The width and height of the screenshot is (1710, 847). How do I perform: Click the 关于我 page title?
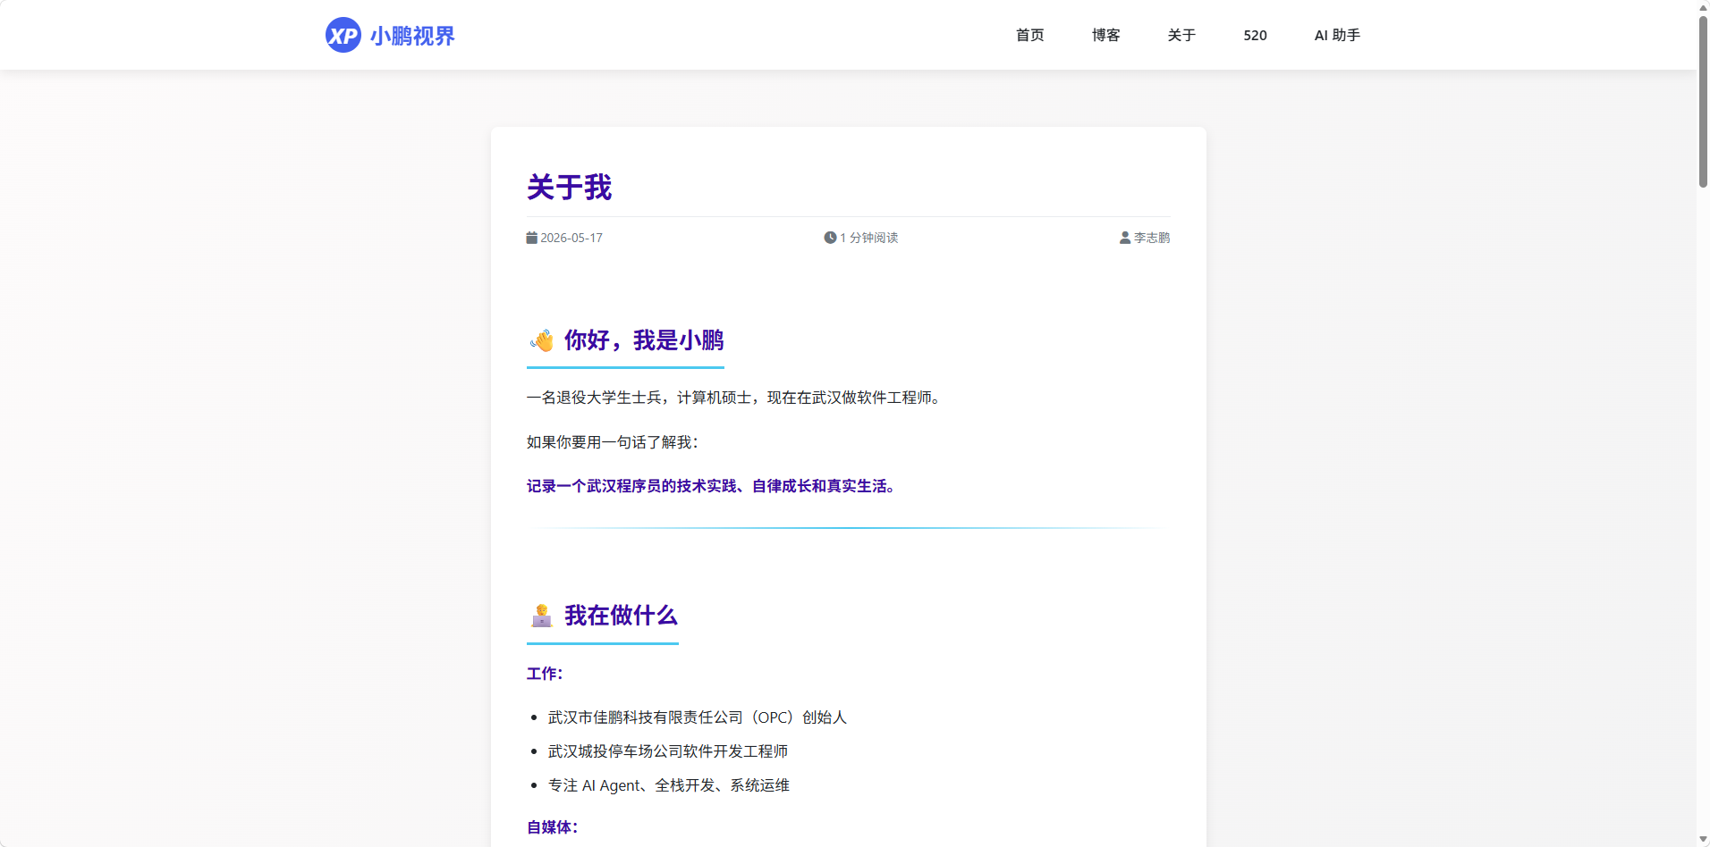click(569, 188)
